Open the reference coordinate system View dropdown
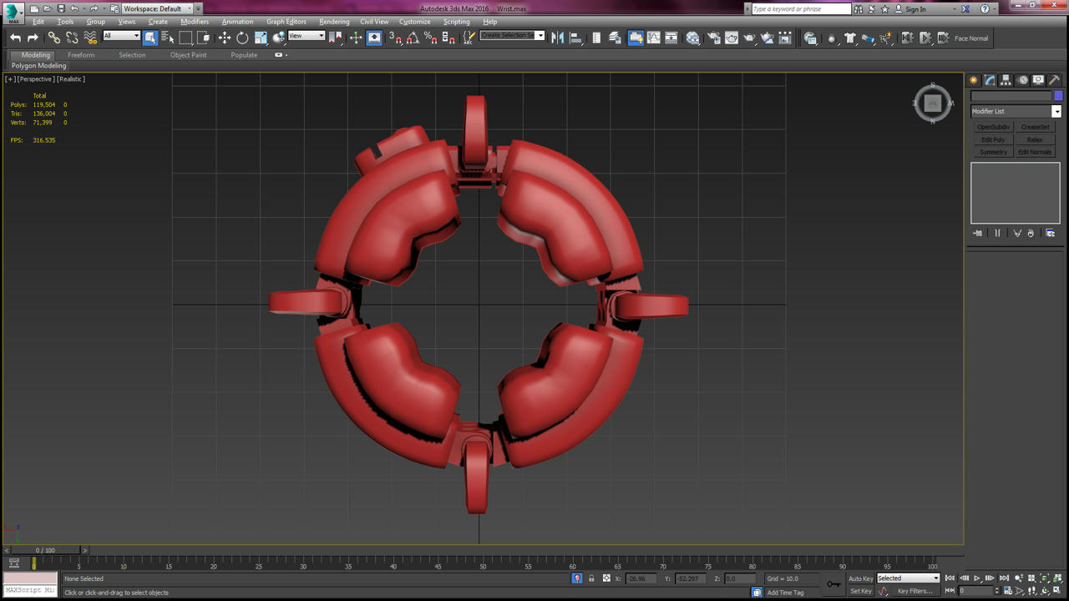The height and width of the screenshot is (601, 1069). (x=307, y=36)
